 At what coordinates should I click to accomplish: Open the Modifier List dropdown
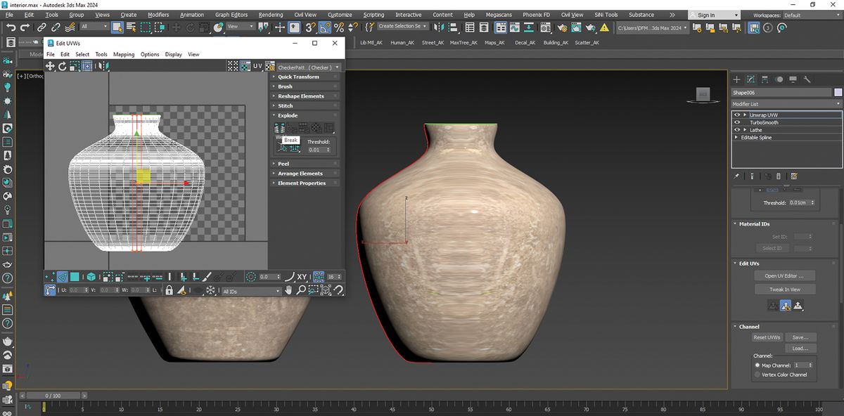(x=787, y=104)
